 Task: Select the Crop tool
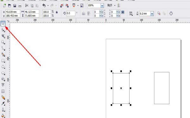[x=3, y=36]
